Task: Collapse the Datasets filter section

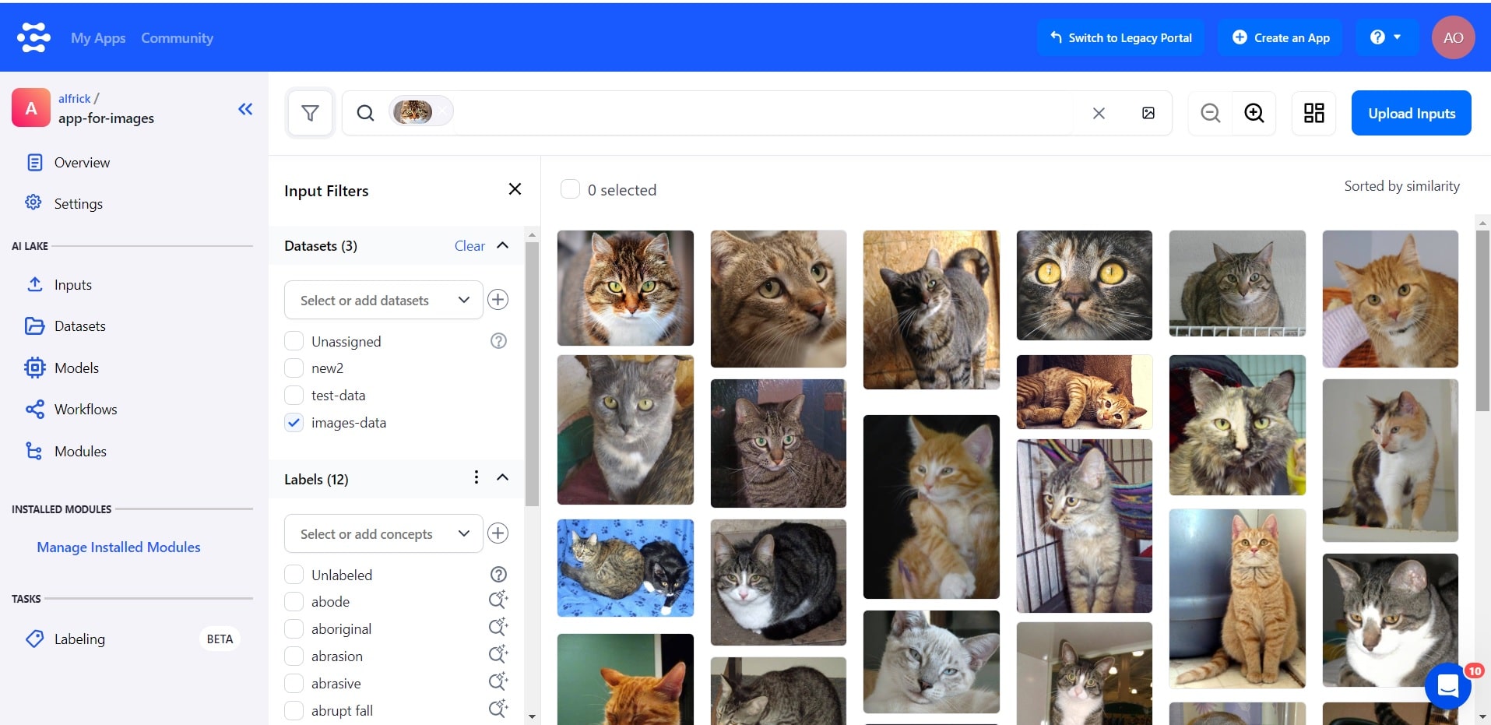Action: coord(503,245)
